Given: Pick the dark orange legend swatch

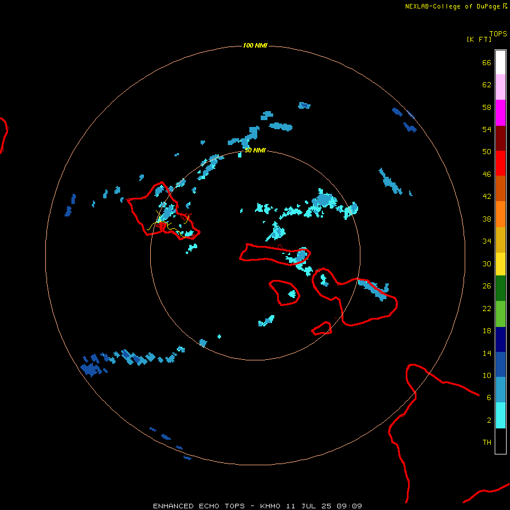Looking at the screenshot, I should [x=500, y=188].
